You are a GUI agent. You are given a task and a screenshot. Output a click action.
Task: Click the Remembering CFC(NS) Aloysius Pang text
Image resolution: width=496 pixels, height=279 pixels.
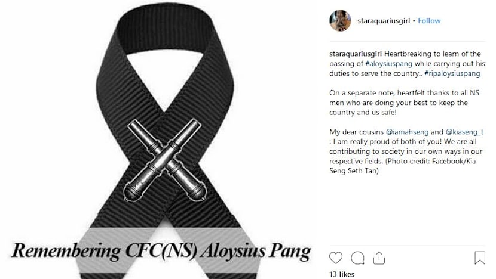pyautogui.click(x=161, y=252)
